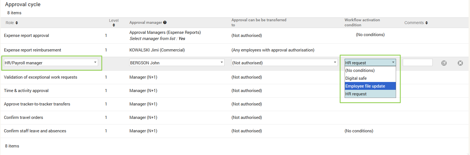Sort the Comments column via arrows icon
This screenshot has width=470, height=155.
[426, 23]
